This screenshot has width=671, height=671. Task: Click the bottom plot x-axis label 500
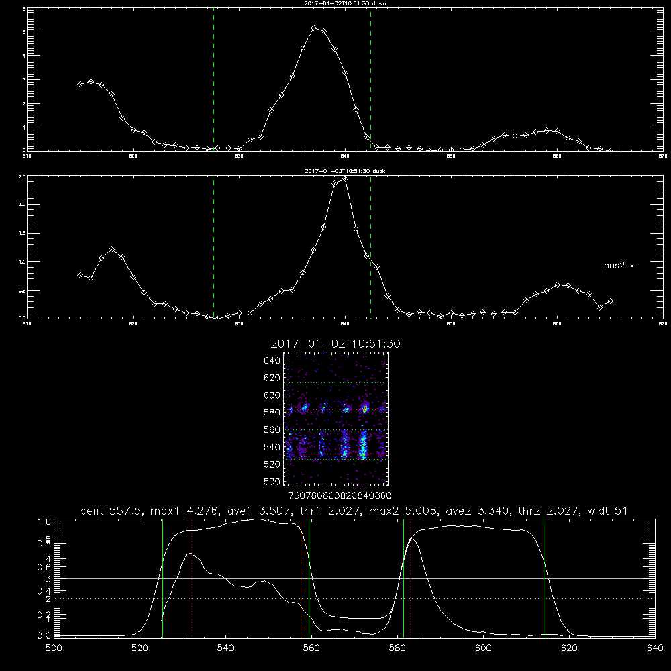[54, 648]
